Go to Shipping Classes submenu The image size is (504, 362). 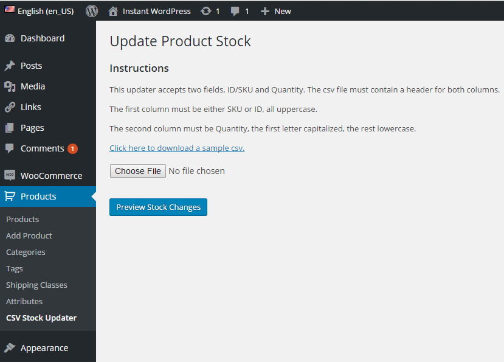(x=36, y=285)
